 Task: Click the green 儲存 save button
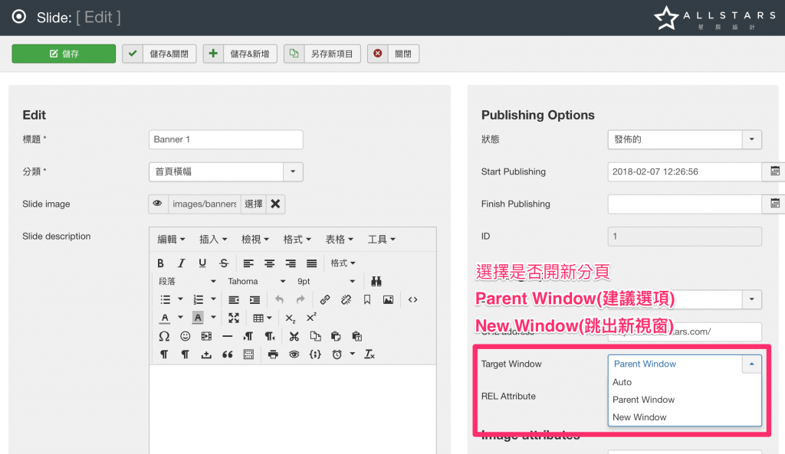pyautogui.click(x=64, y=54)
